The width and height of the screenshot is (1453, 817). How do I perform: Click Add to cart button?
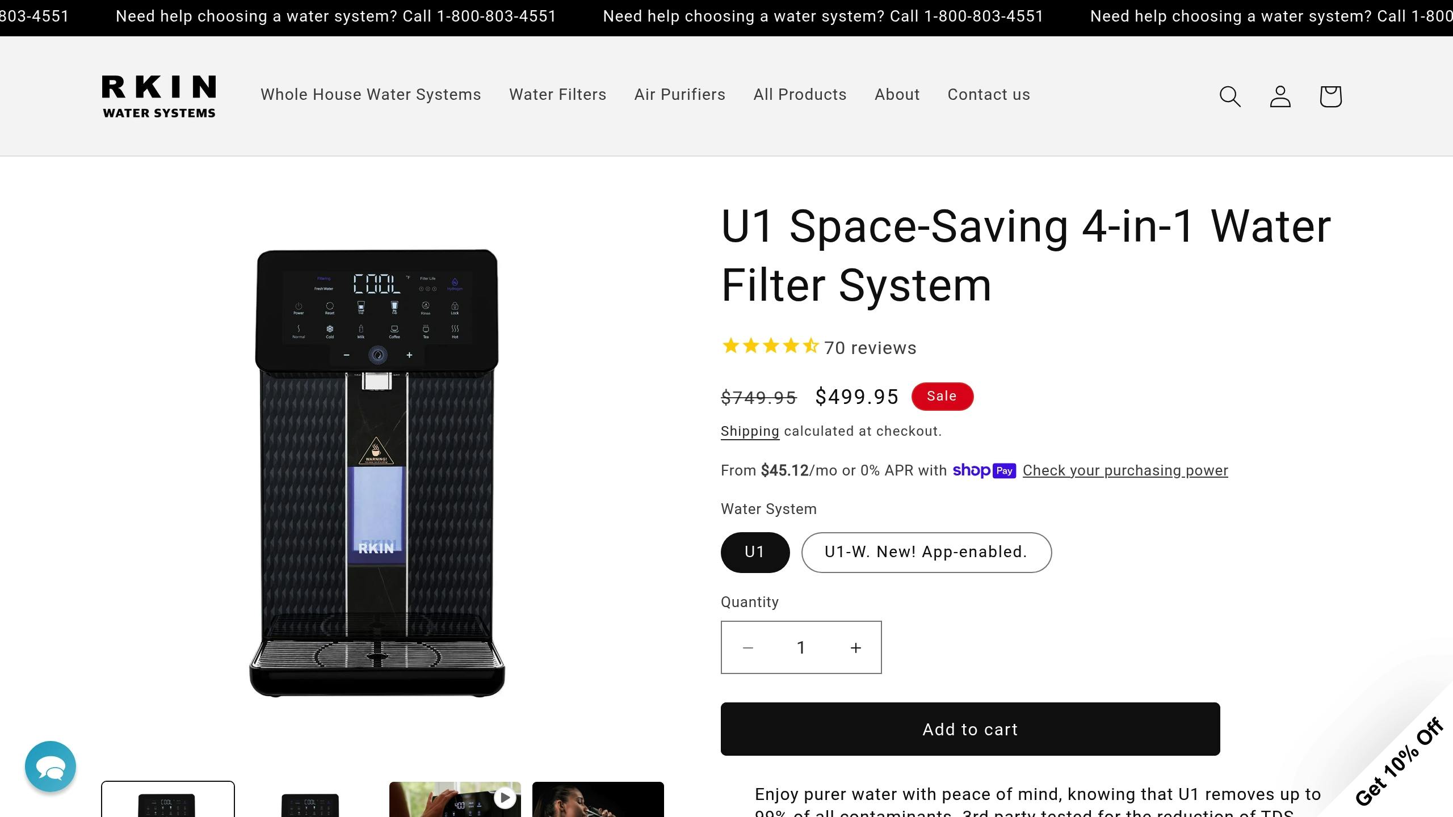coord(970,729)
